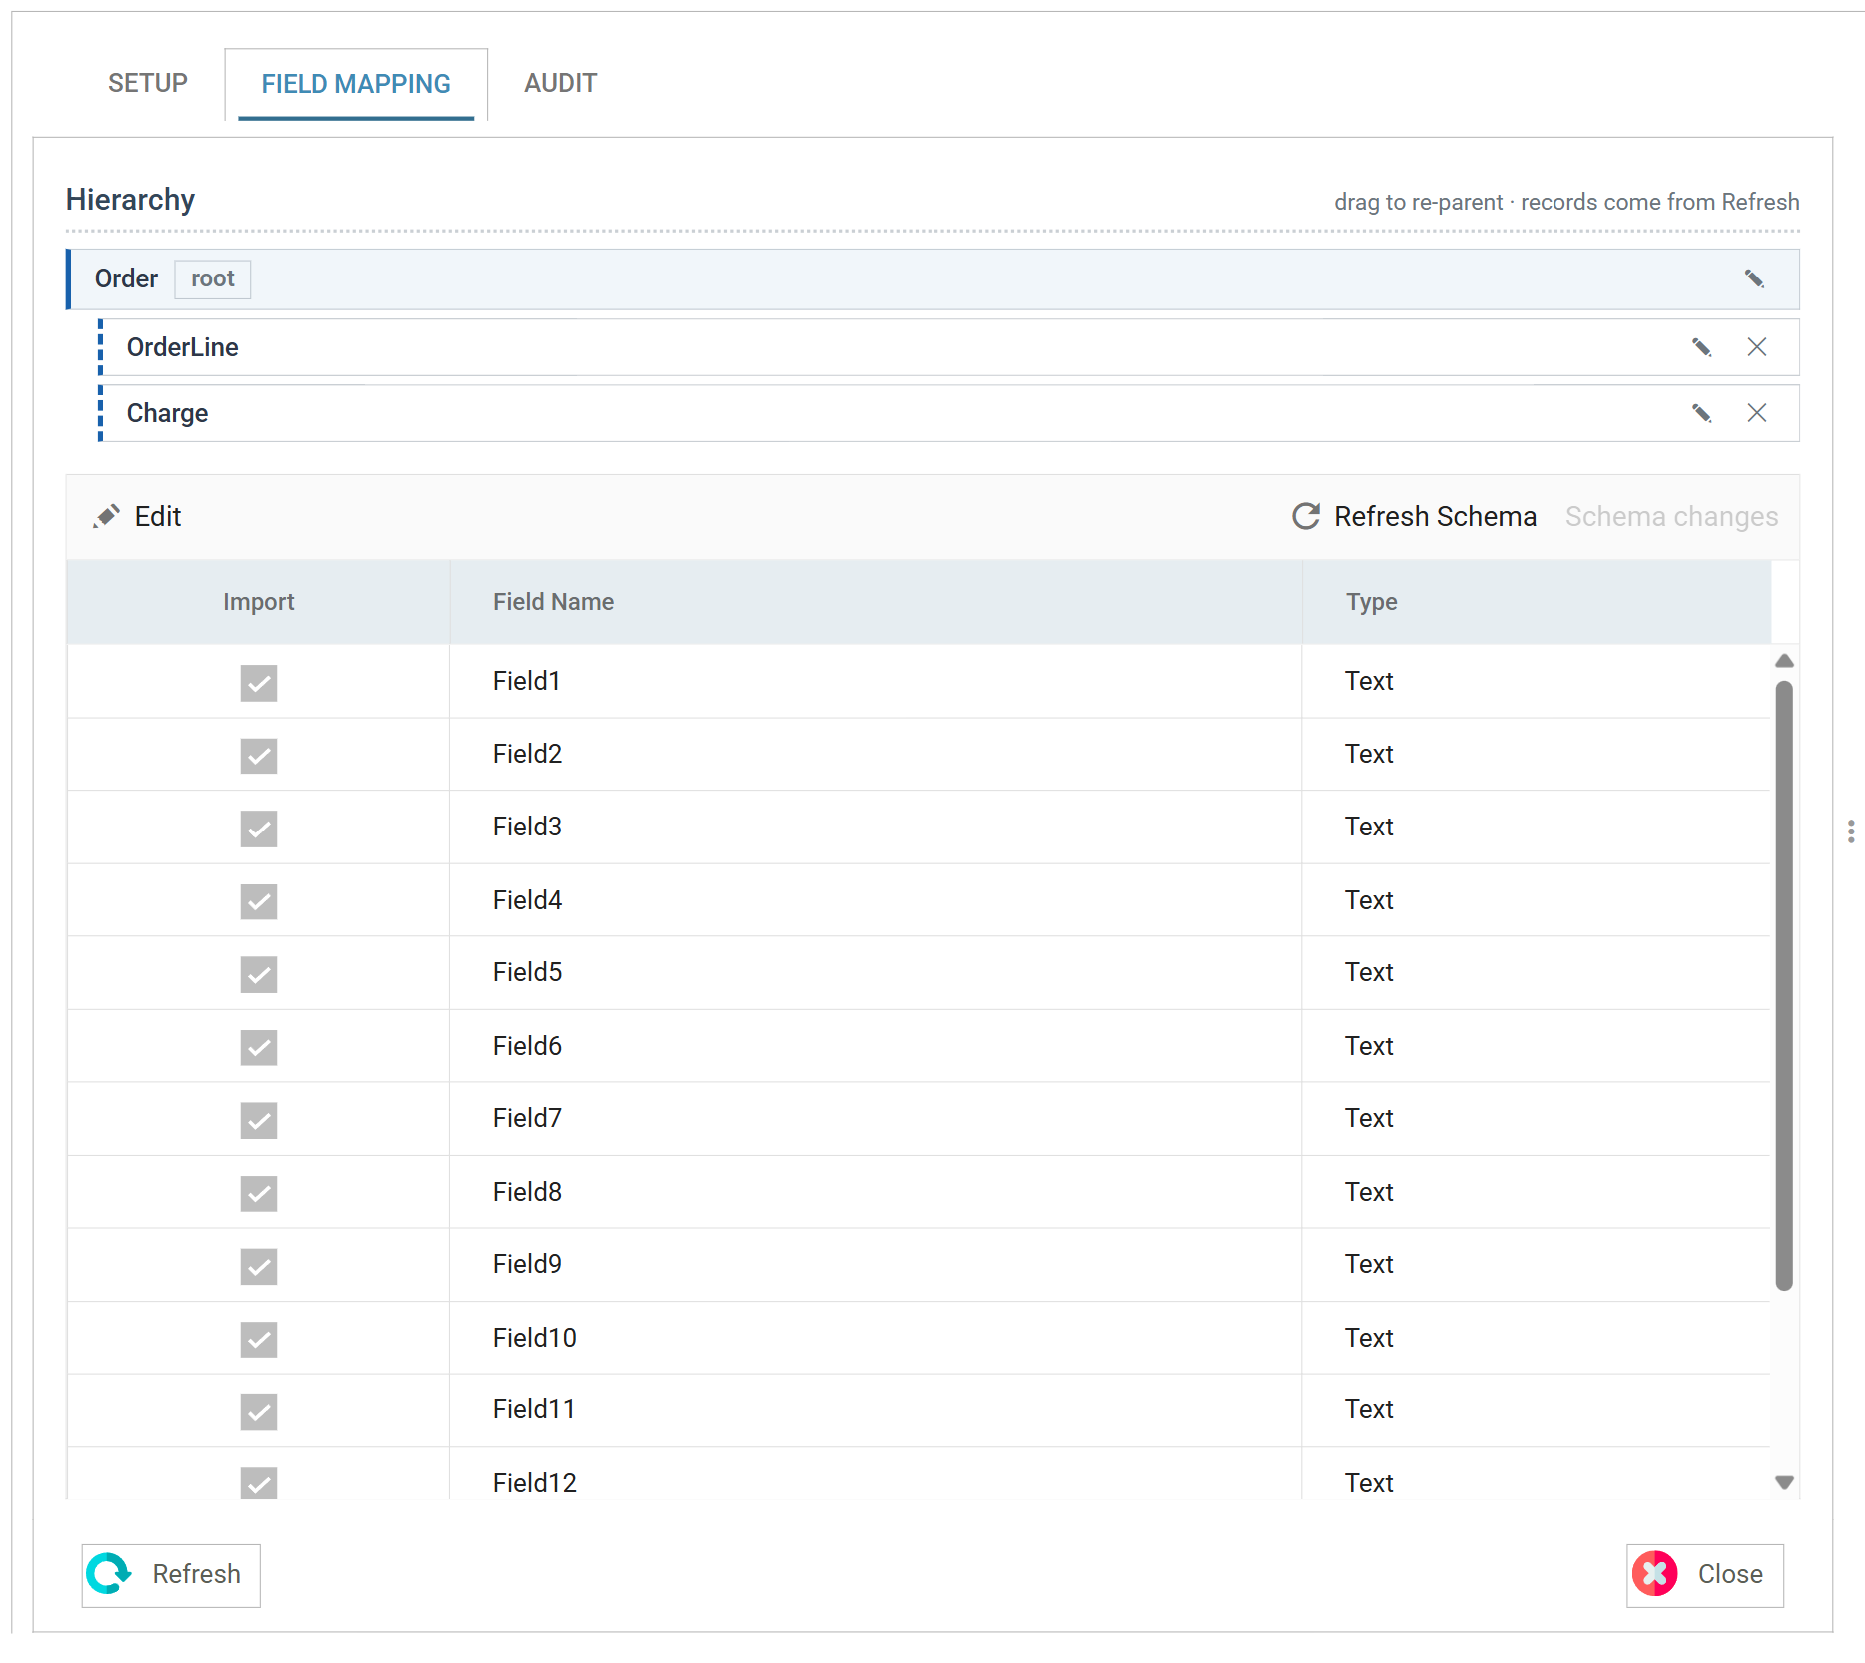Uncheck Import for Field11

[x=259, y=1411]
